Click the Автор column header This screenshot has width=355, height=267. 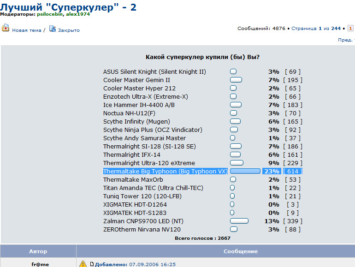[x=38, y=251]
